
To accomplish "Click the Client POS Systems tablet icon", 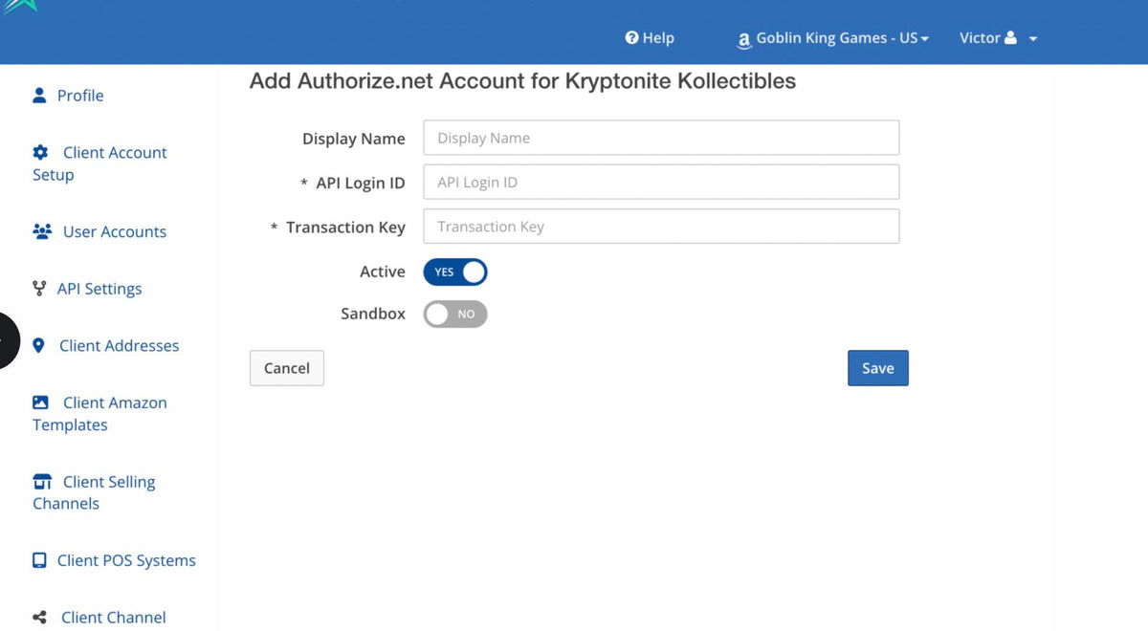I will point(39,561).
